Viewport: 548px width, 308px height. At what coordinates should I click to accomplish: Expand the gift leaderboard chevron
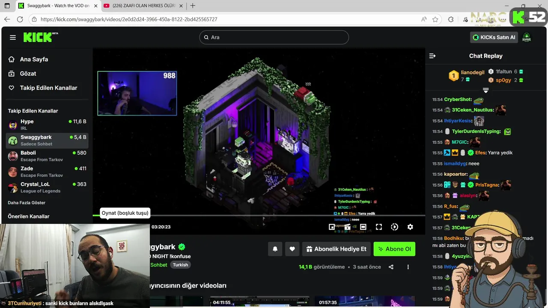(485, 90)
